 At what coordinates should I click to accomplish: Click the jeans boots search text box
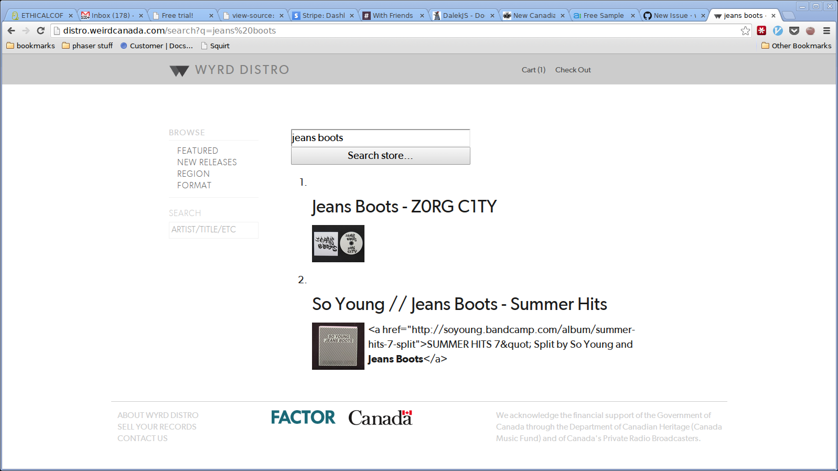point(380,138)
